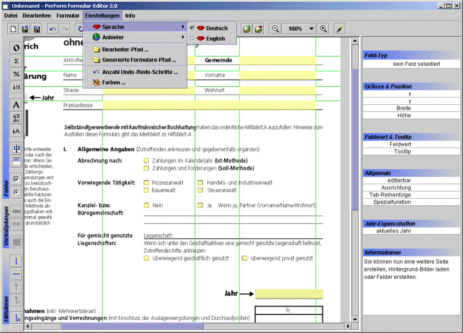463x333 pixels.
Task: Click the yellow Jahr field at bottom
Action: click(x=289, y=294)
